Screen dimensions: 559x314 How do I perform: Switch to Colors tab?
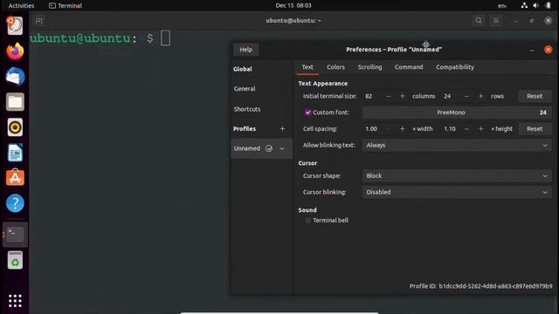coord(335,67)
